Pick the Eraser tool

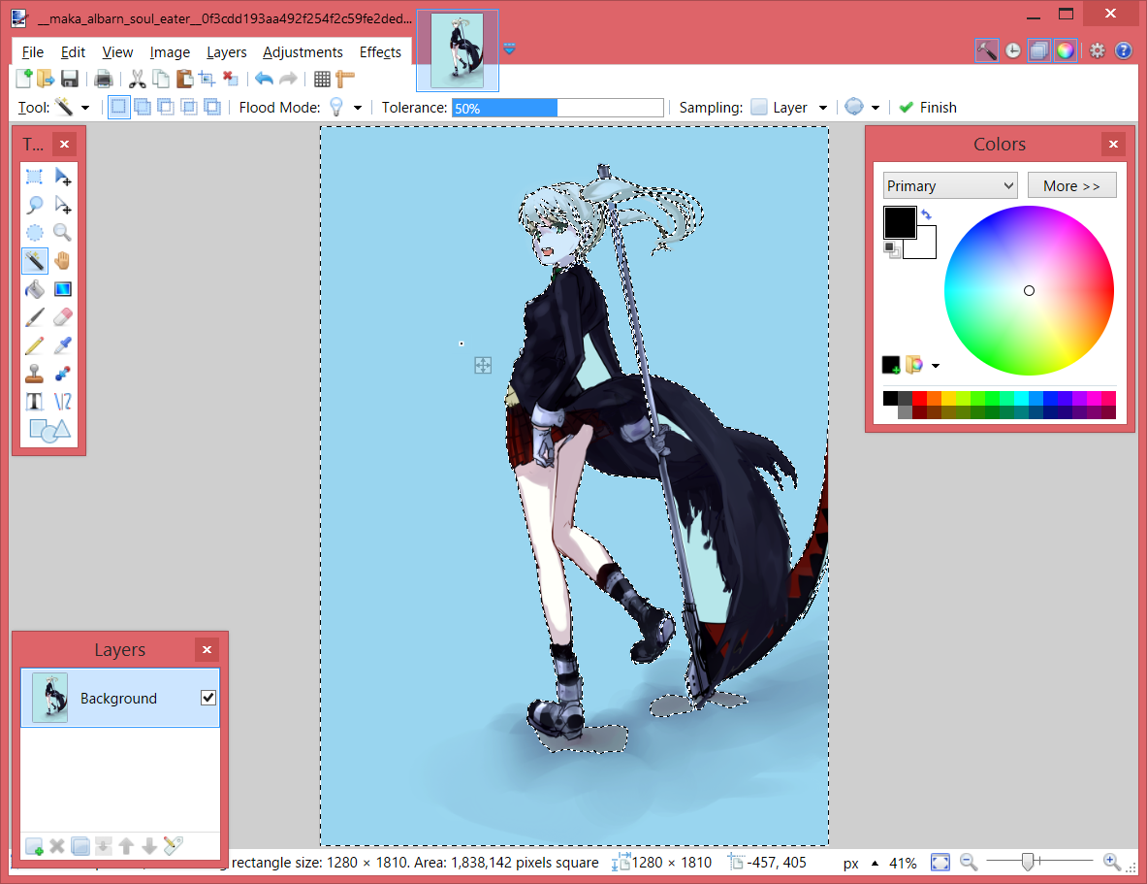coord(63,317)
